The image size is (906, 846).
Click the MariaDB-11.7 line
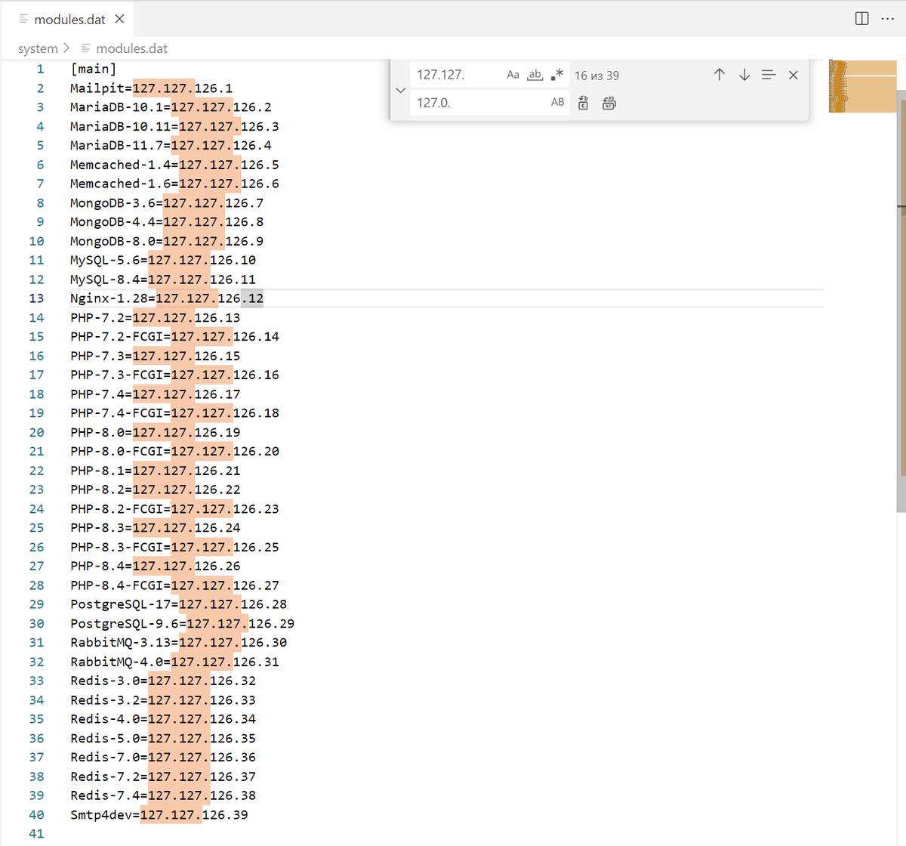[171, 145]
